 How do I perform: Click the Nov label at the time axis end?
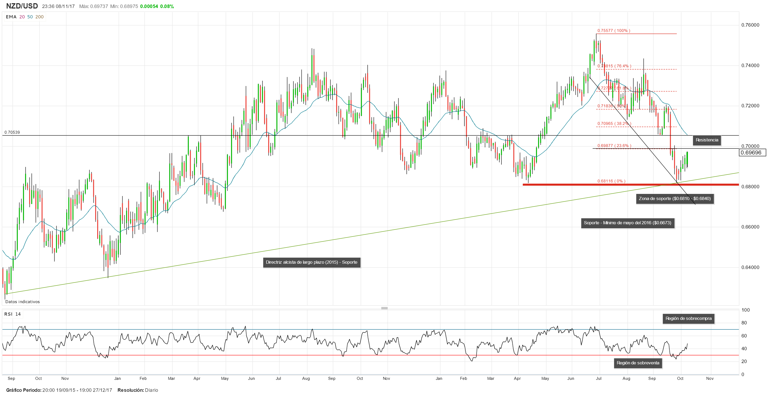pyautogui.click(x=710, y=378)
